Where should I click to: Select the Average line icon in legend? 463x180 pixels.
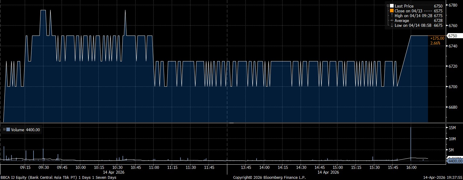[x=392, y=20]
